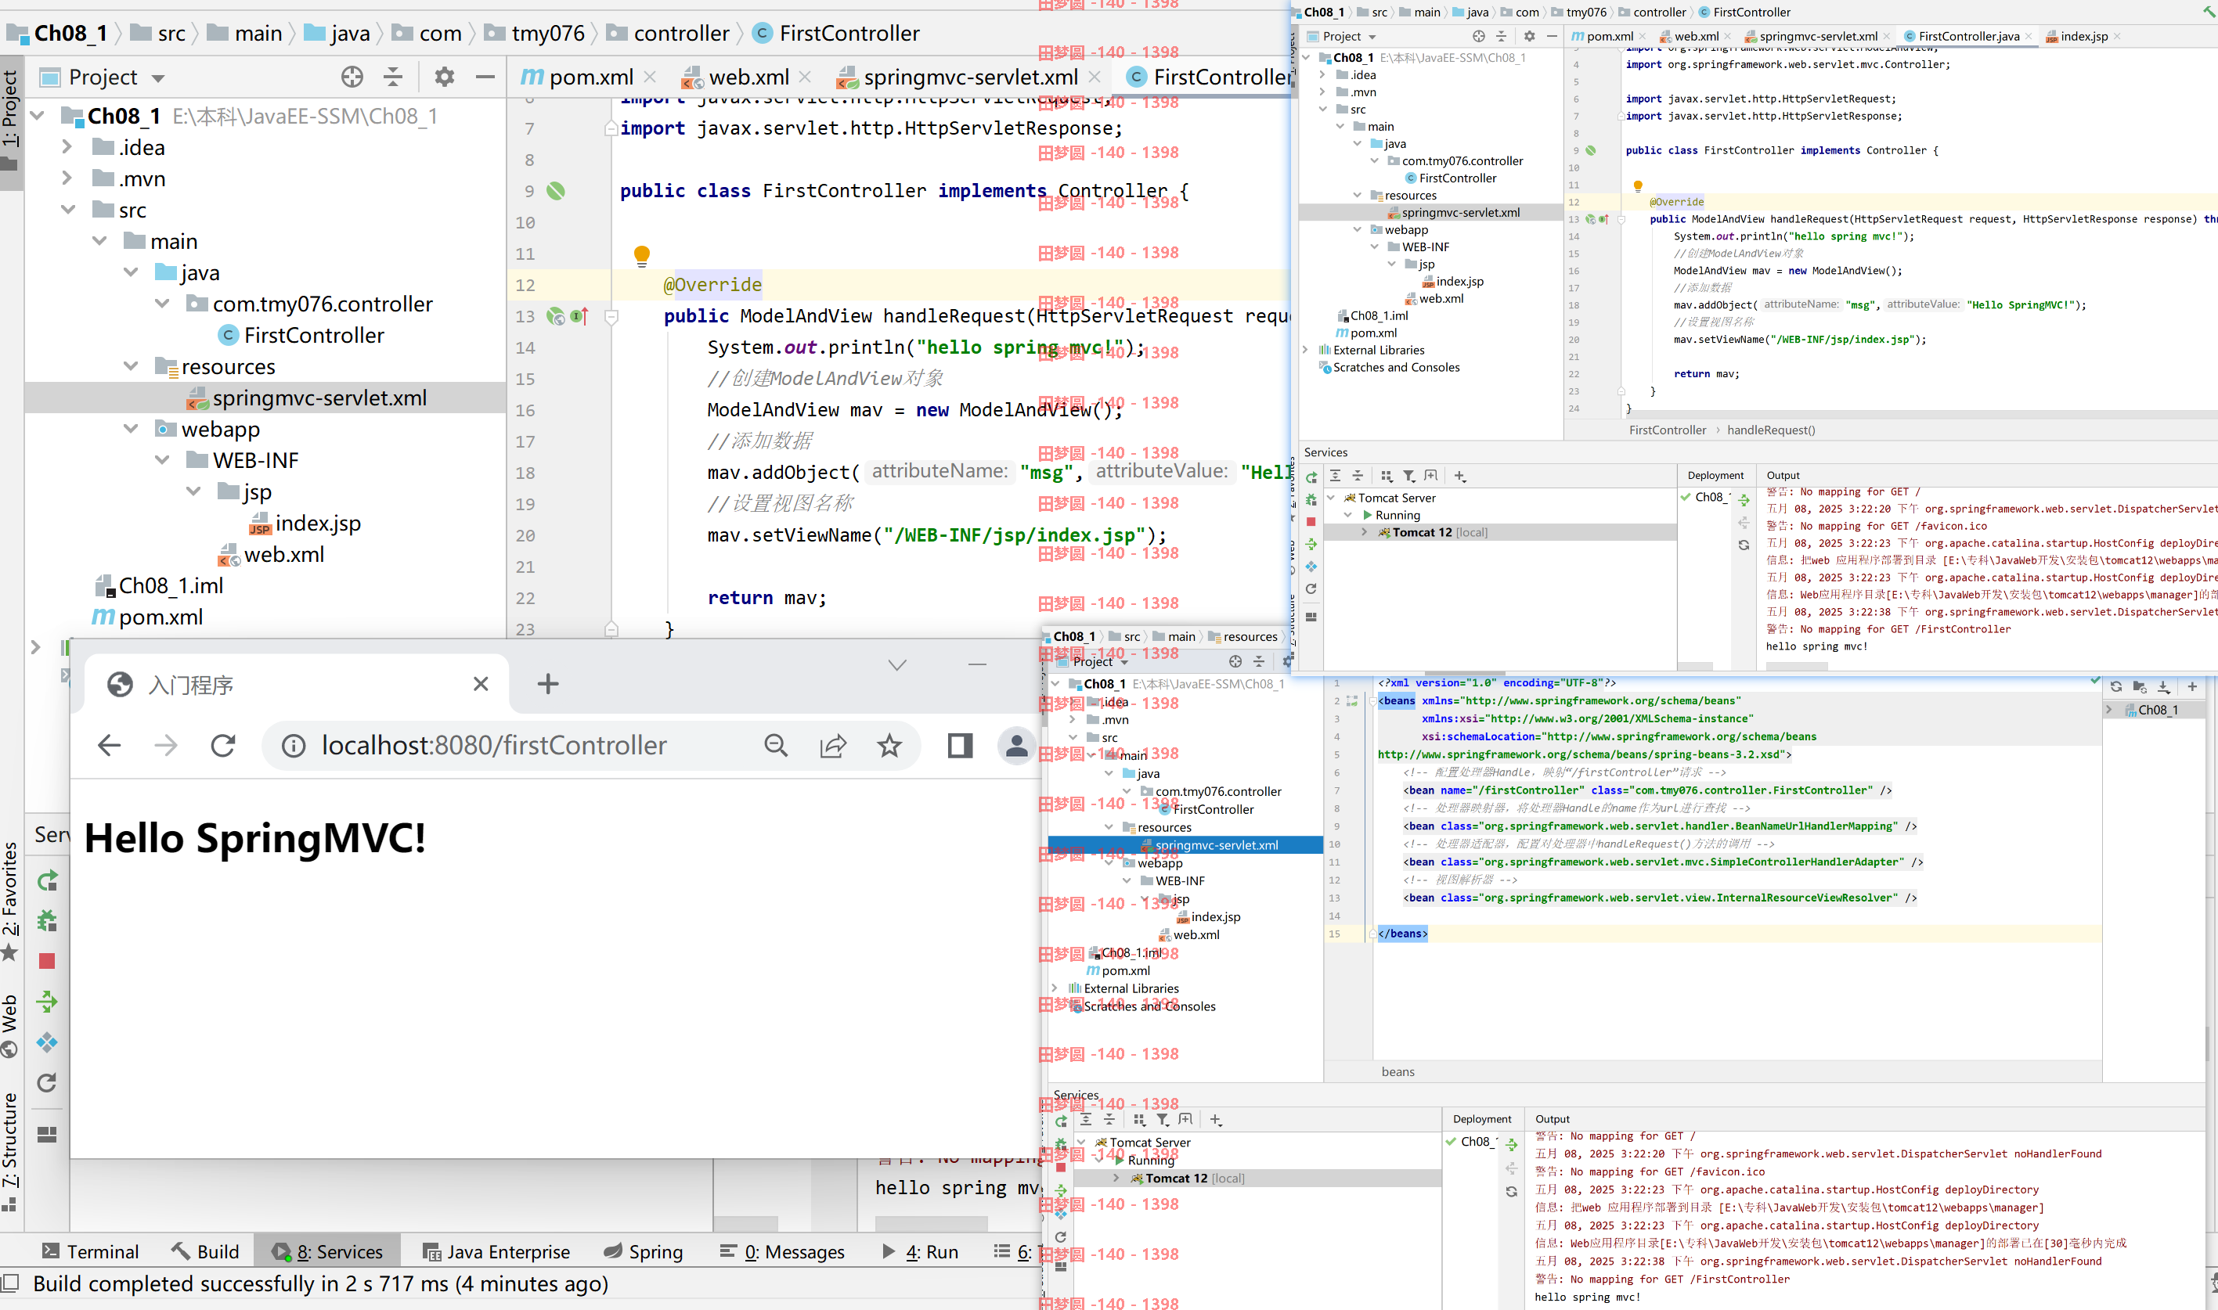Click filter funnel icon in top-right Services toolbar
2218x1310 pixels.
[x=1409, y=476]
